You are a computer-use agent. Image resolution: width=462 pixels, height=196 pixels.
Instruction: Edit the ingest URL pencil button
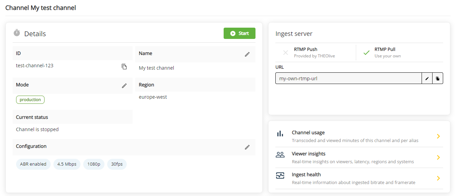(x=427, y=79)
